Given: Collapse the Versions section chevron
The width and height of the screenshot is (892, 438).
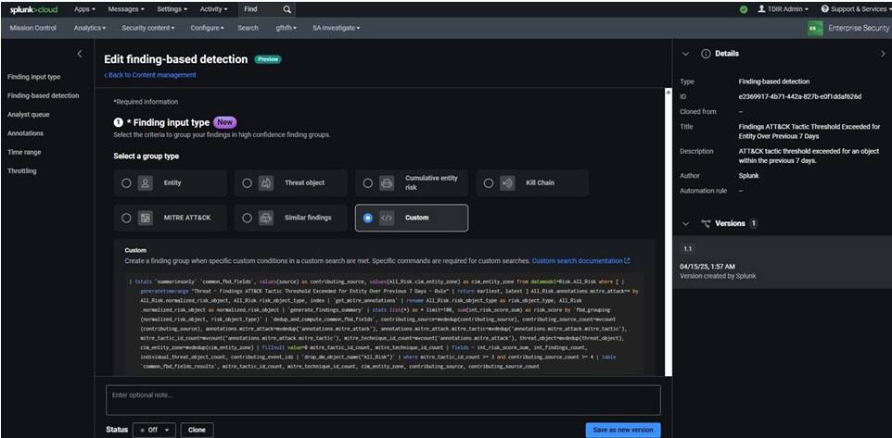Looking at the screenshot, I should [x=685, y=224].
